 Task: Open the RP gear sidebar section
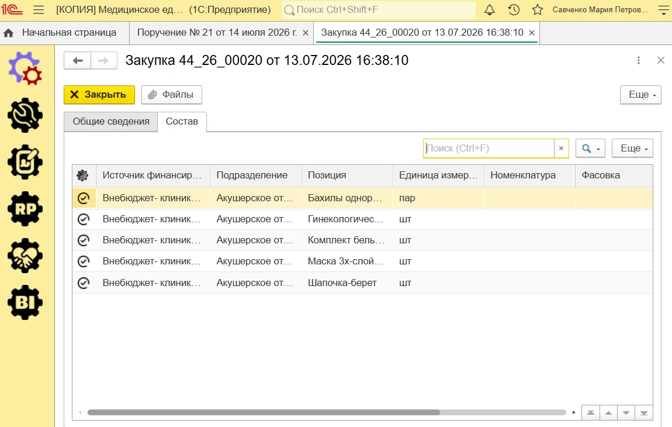tap(25, 209)
